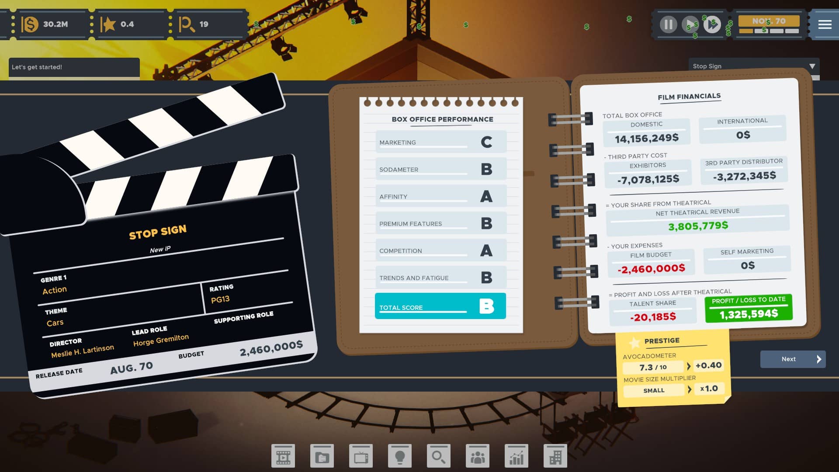The height and width of the screenshot is (472, 839).
Task: Open the film library folder icon
Action: coord(322,456)
